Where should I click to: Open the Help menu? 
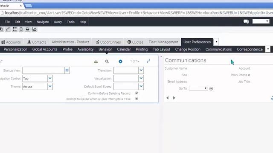83,22
